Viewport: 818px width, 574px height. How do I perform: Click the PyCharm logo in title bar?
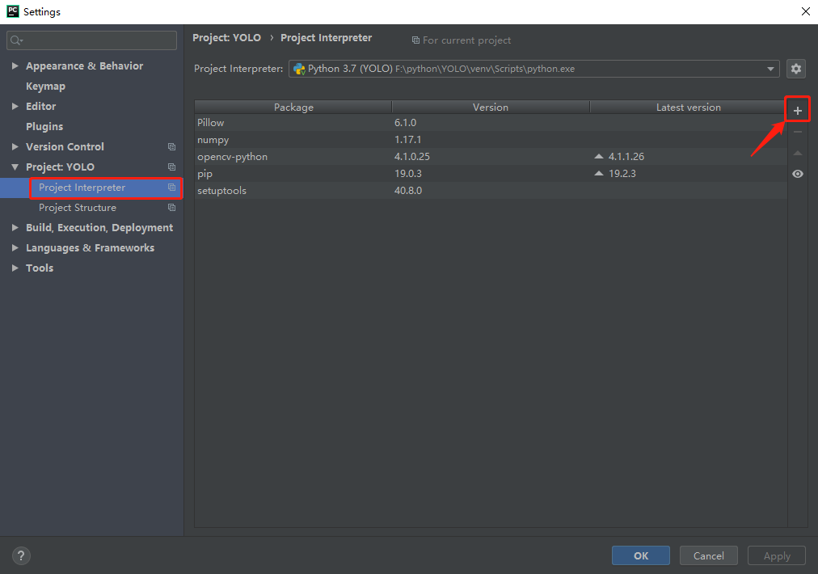pyautogui.click(x=12, y=11)
